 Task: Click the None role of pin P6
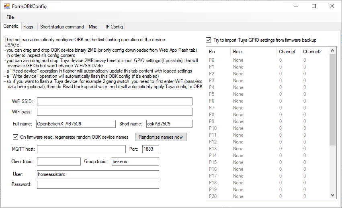tap(238, 101)
